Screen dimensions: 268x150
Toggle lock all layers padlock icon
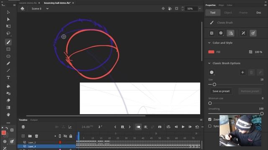(x=71, y=136)
